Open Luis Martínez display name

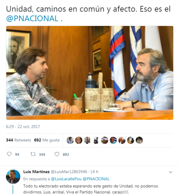36,172
